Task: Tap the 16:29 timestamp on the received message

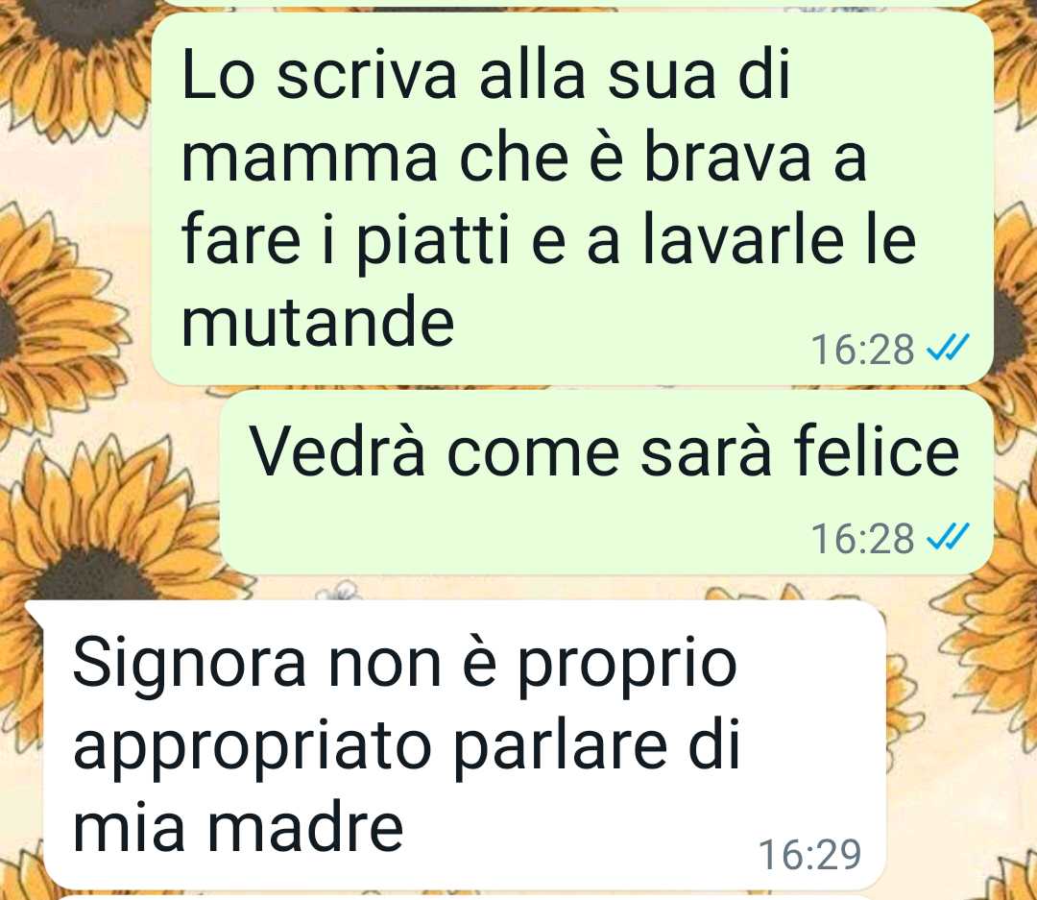Action: 809,854
